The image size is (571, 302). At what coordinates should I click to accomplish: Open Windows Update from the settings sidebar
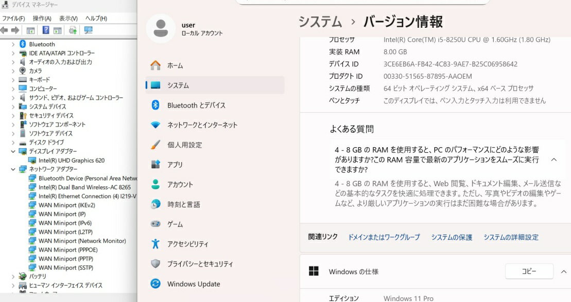[193, 284]
